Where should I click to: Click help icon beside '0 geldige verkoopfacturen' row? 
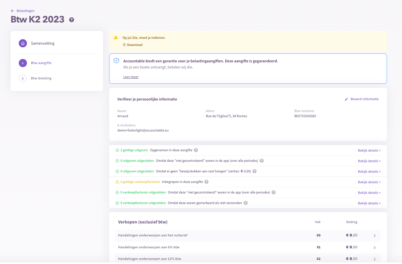(x=206, y=182)
